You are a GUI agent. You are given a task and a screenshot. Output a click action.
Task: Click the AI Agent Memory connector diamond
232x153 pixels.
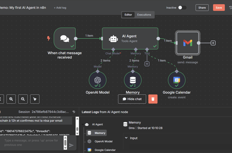coord(136,49)
